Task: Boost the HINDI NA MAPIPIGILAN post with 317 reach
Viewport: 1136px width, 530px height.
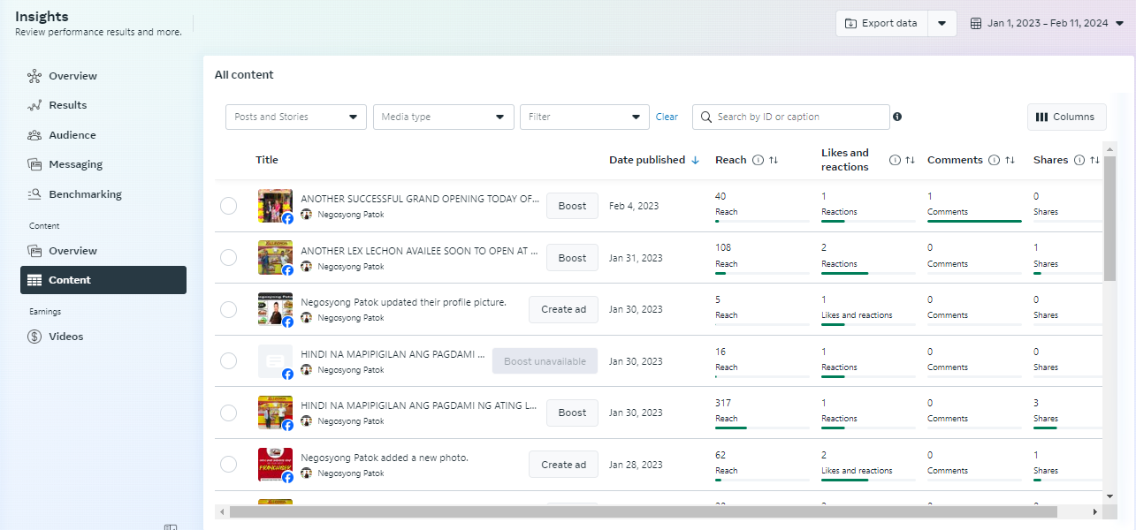Action: point(572,413)
